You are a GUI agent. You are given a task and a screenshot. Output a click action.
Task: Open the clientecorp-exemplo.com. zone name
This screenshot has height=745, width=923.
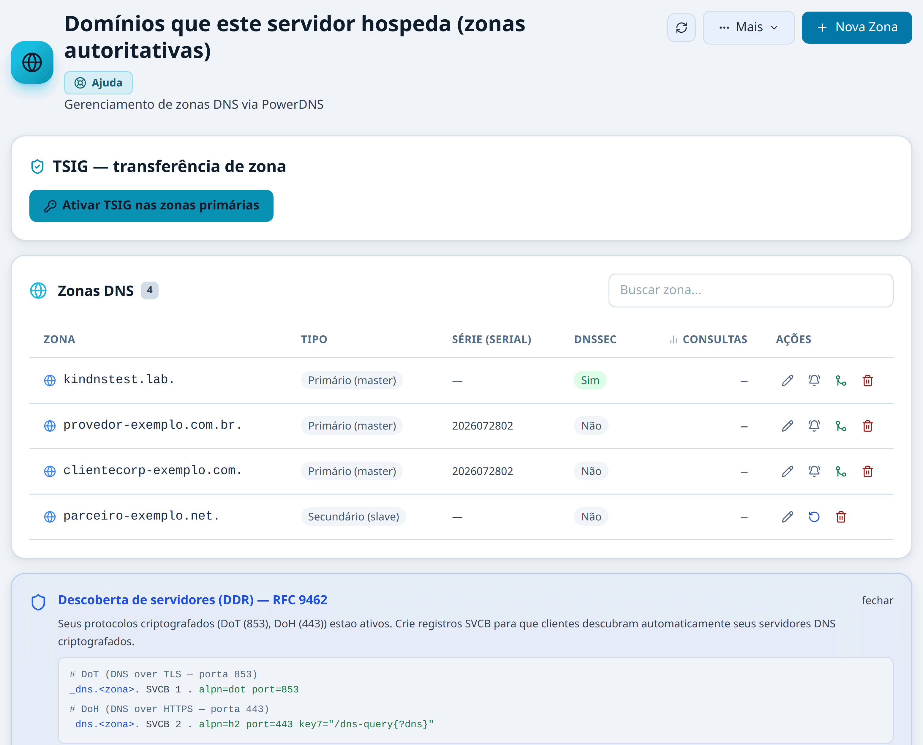click(x=153, y=470)
